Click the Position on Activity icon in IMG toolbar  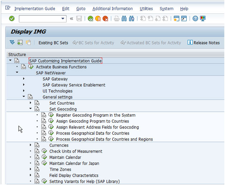pos(20,42)
